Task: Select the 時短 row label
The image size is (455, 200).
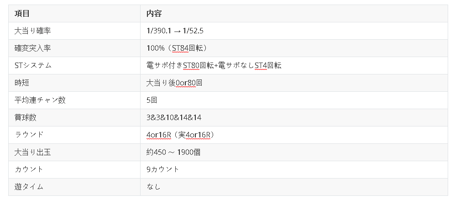Action: pyautogui.click(x=22, y=83)
